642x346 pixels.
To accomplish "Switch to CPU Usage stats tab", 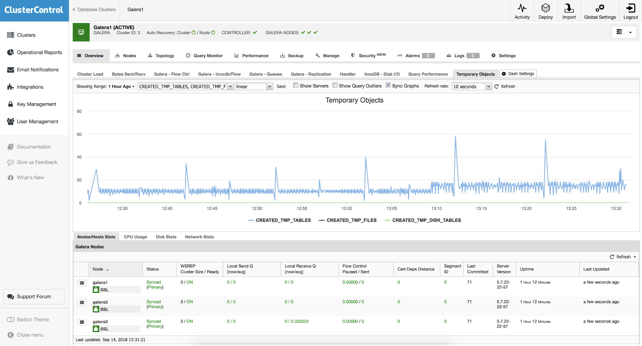I will [x=136, y=237].
